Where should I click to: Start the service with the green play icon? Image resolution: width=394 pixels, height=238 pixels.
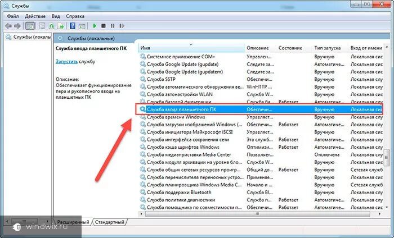[95, 26]
